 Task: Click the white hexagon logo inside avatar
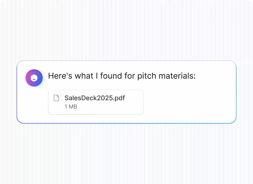click(34, 78)
